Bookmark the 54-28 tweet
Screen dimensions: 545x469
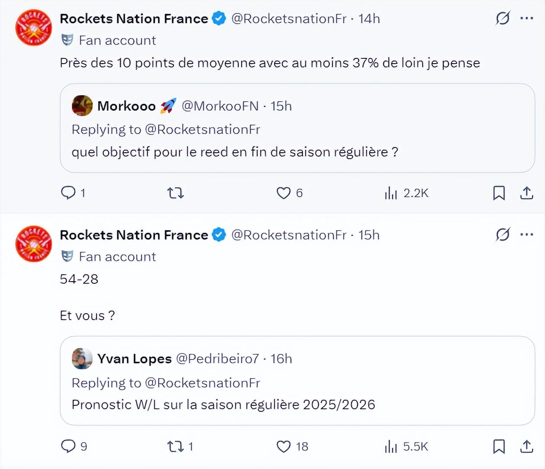[499, 446]
